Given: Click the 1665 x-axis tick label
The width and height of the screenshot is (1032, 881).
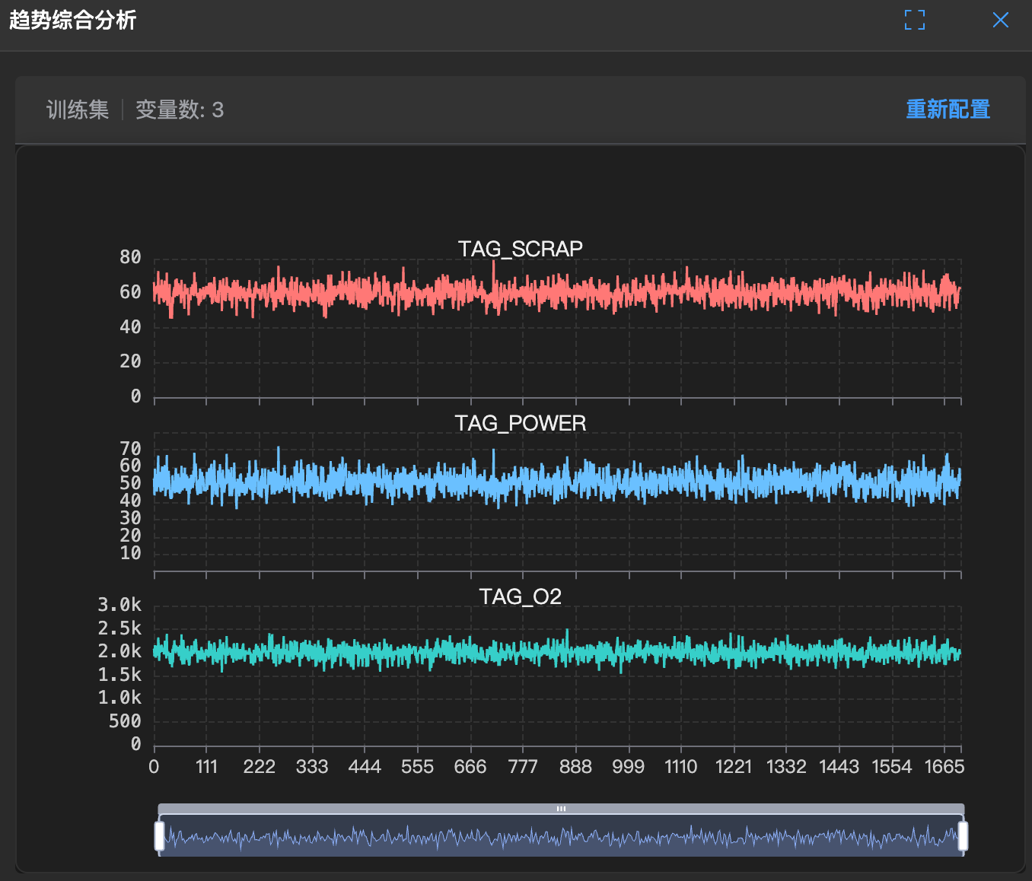Looking at the screenshot, I should [944, 767].
